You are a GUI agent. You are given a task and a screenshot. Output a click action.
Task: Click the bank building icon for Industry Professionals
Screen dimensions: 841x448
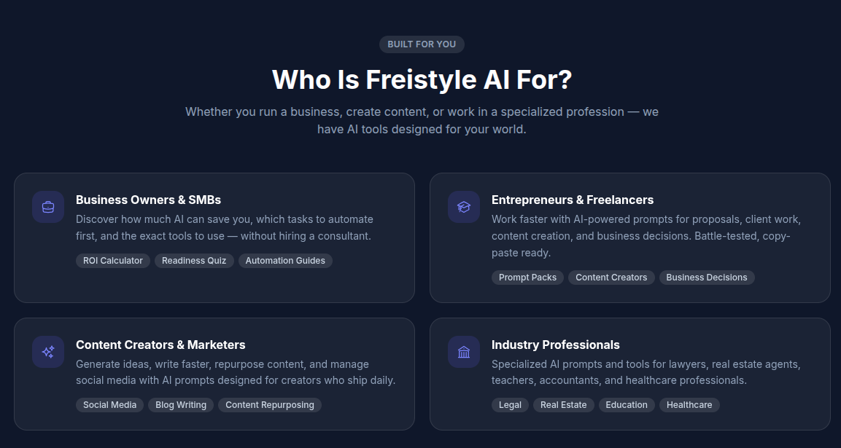[463, 352]
